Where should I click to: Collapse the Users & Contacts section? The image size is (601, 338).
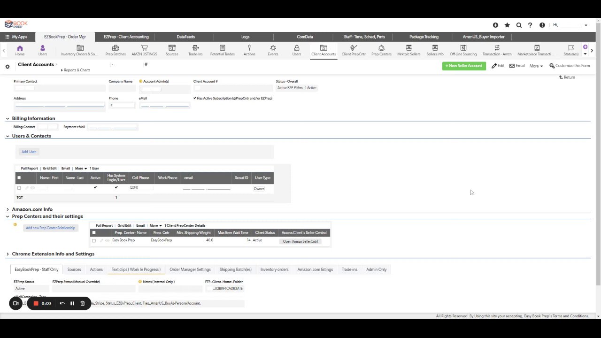(x=8, y=136)
